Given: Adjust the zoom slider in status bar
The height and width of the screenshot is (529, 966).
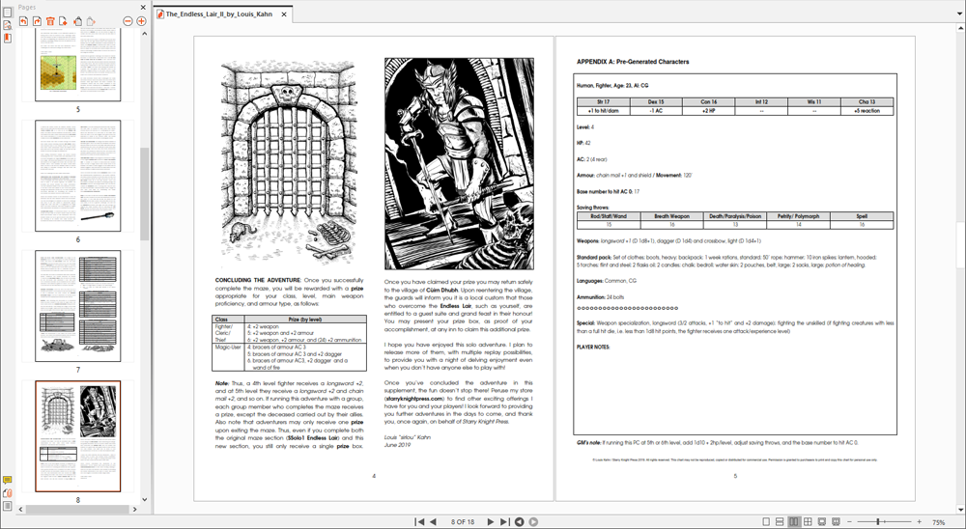Looking at the screenshot, I should (878, 522).
